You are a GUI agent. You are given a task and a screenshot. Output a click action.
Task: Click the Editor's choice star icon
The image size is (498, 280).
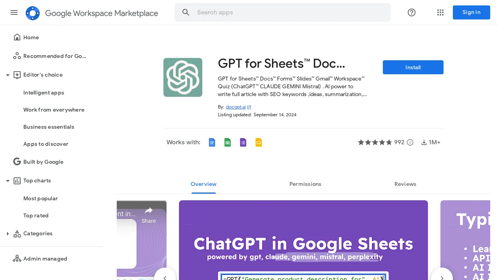tap(17, 75)
